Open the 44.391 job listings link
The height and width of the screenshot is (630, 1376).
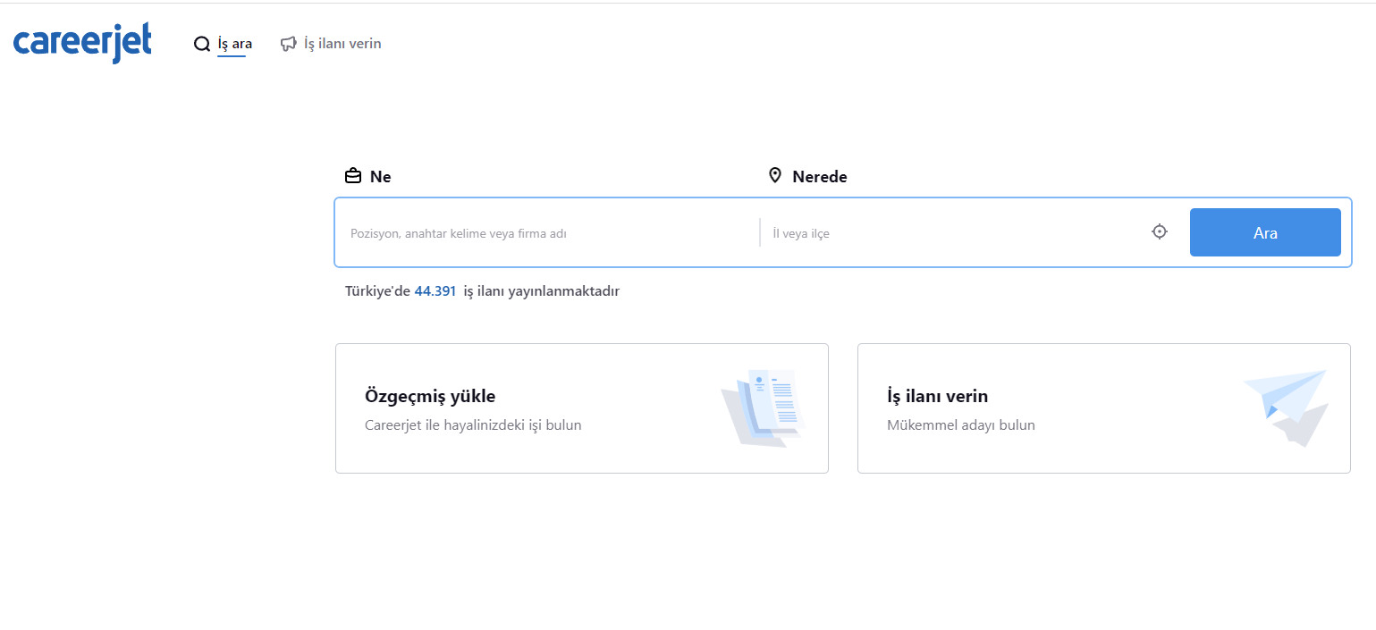pos(435,291)
